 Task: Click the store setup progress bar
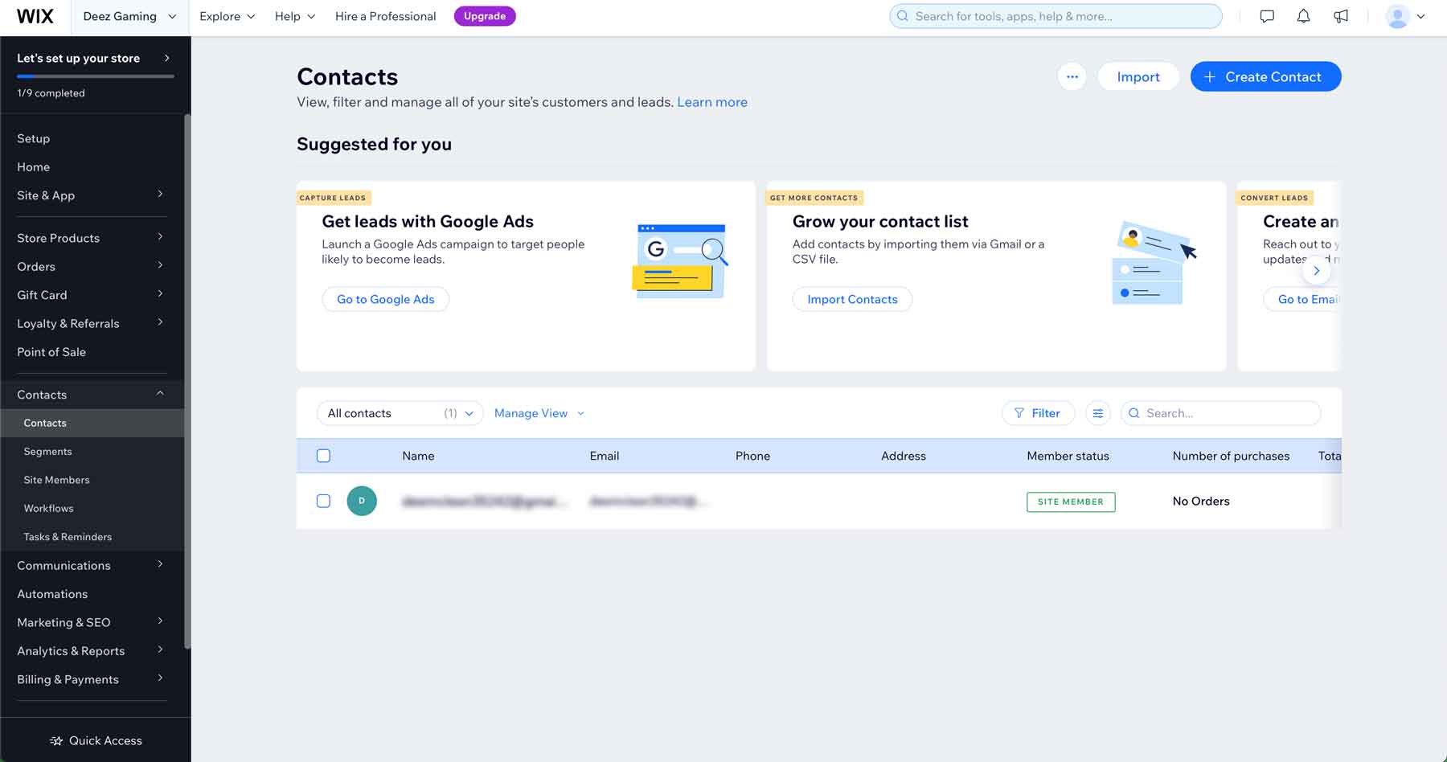coord(95,76)
